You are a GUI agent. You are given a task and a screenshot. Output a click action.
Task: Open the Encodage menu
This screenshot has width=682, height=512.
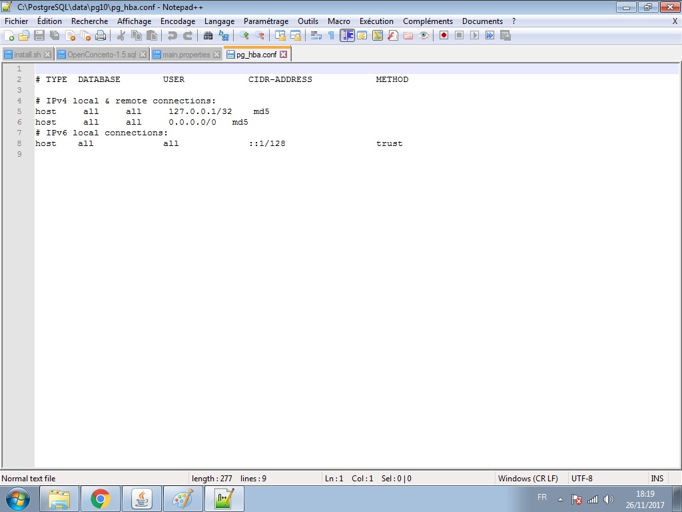(178, 21)
